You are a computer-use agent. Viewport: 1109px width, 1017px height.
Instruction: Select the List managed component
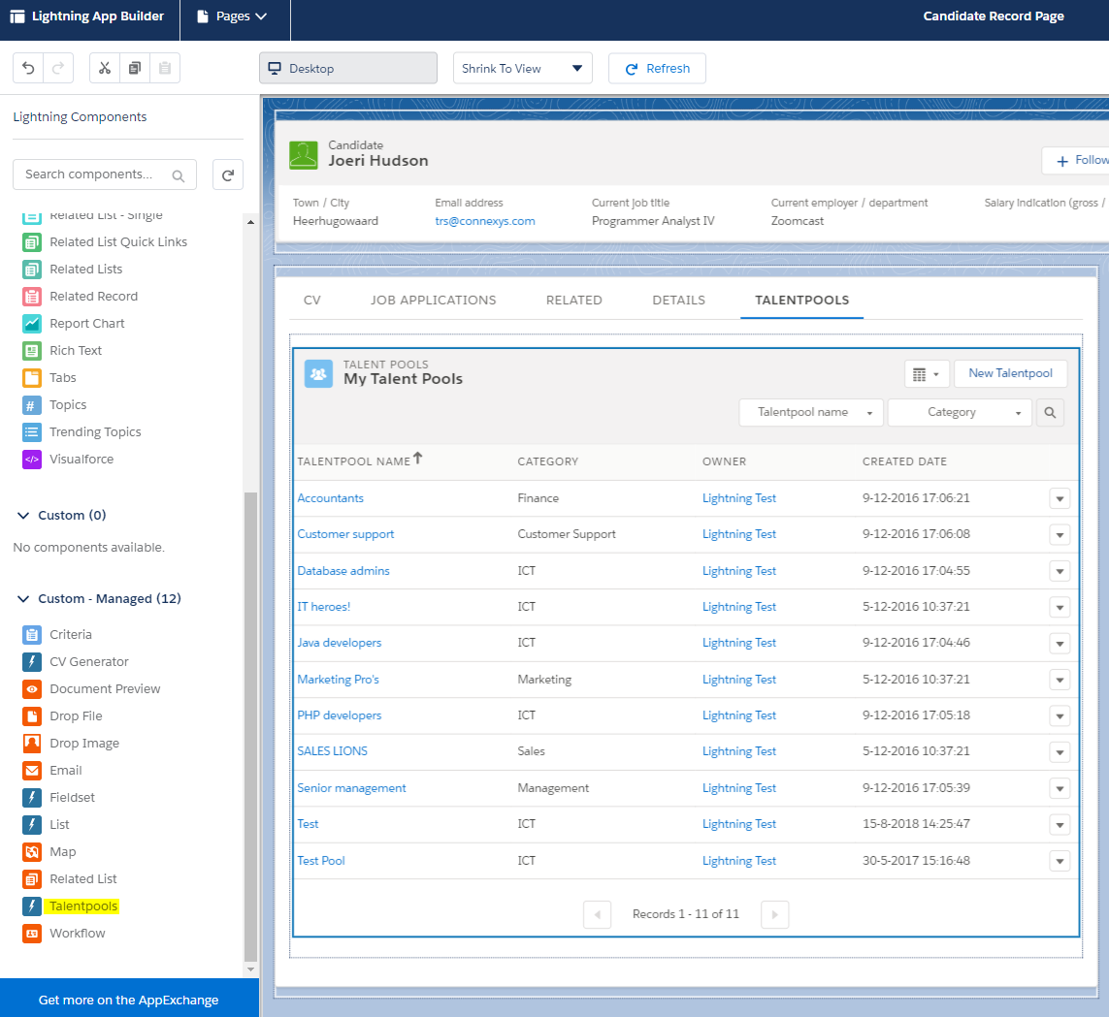[x=46, y=825]
